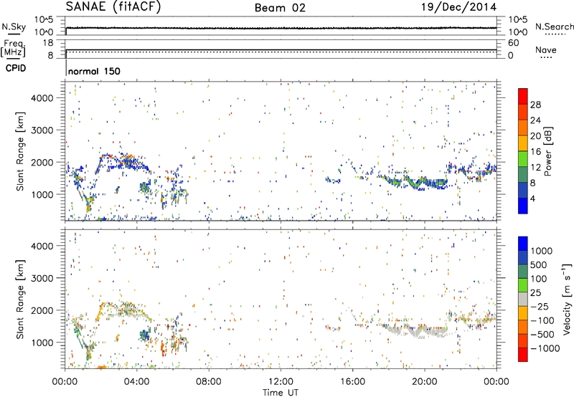Viewport: 574px width, 397px height.
Task: Select the "normal 150" control program text
Action: [94, 71]
